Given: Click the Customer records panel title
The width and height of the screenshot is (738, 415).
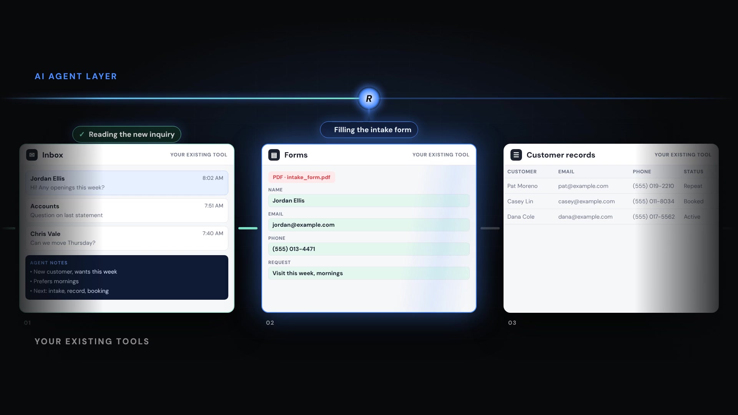Looking at the screenshot, I should [561, 155].
